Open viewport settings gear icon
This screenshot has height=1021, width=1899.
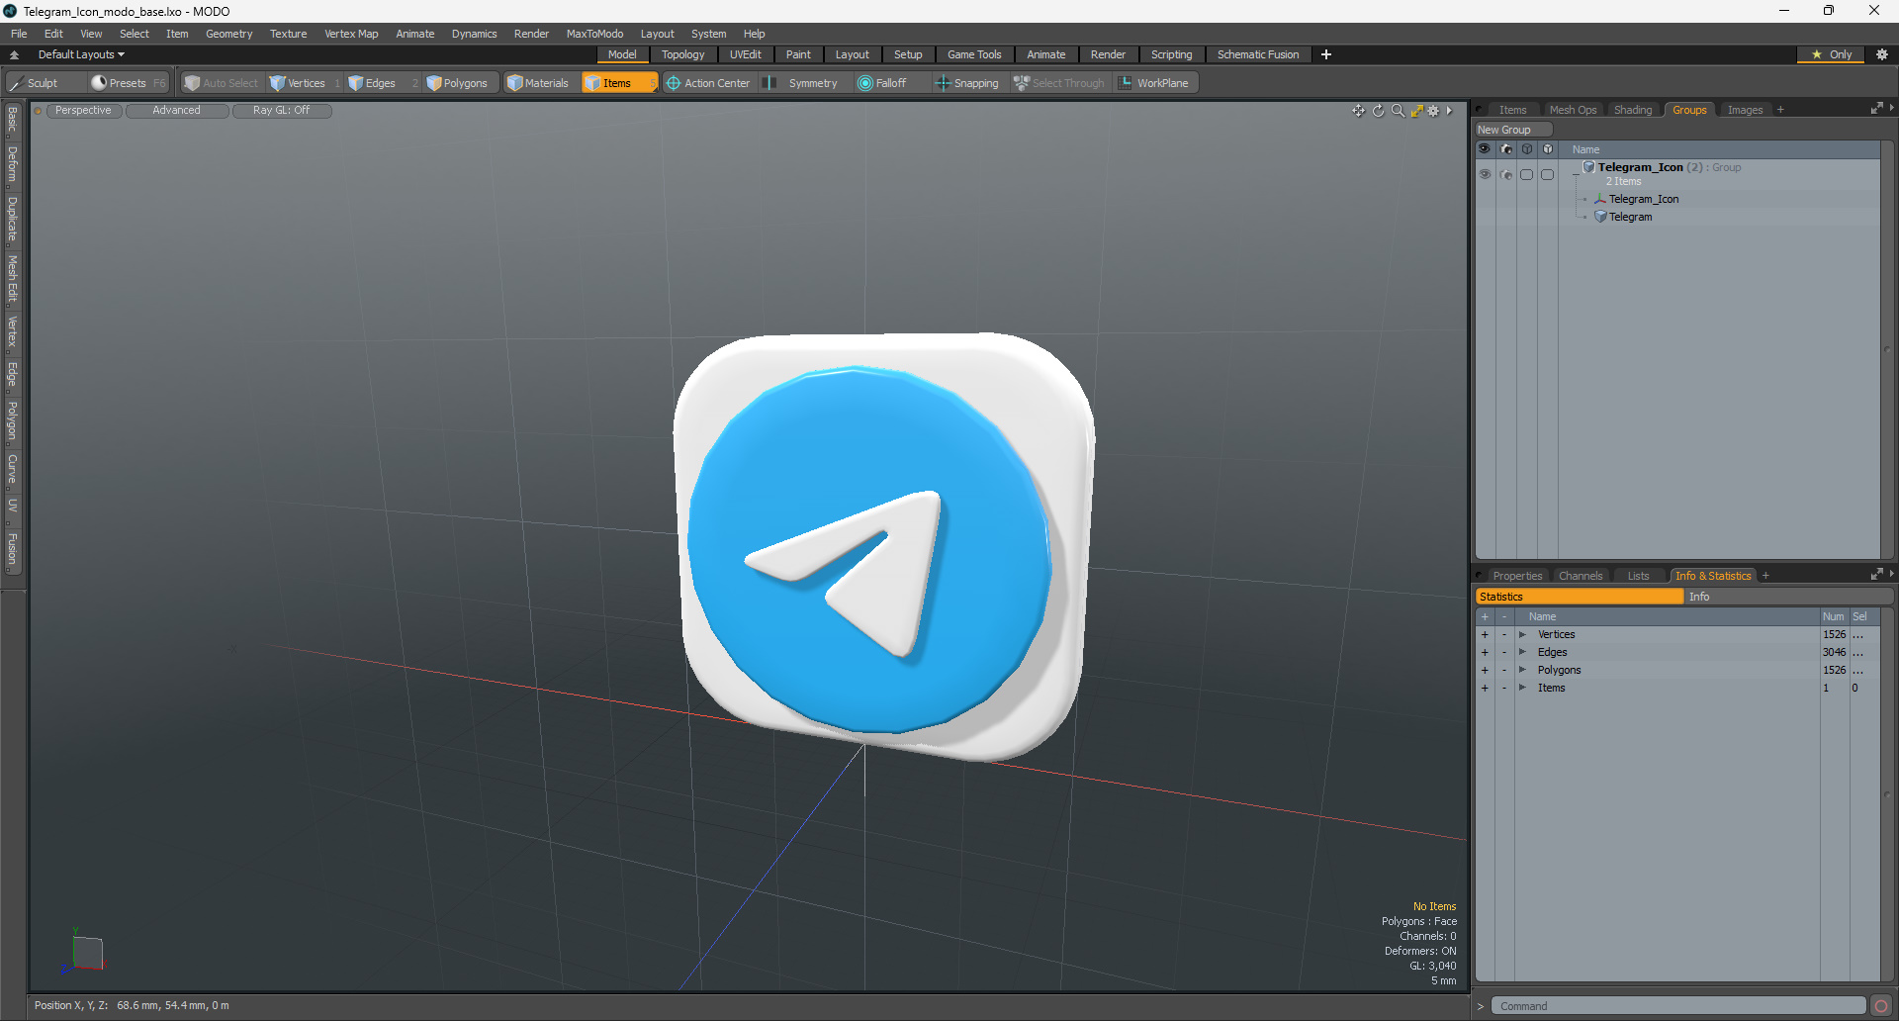1433,111
